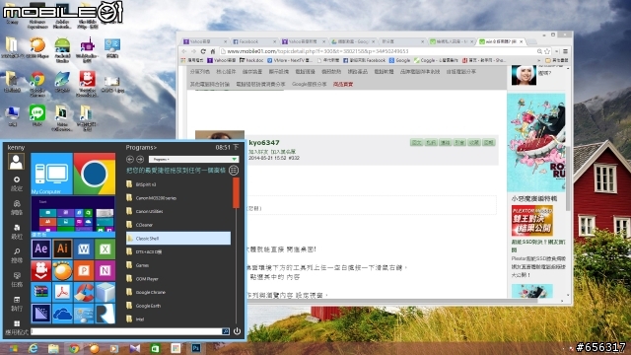
Task: Select the active mobile01 tab in Chrome
Action: (501, 41)
